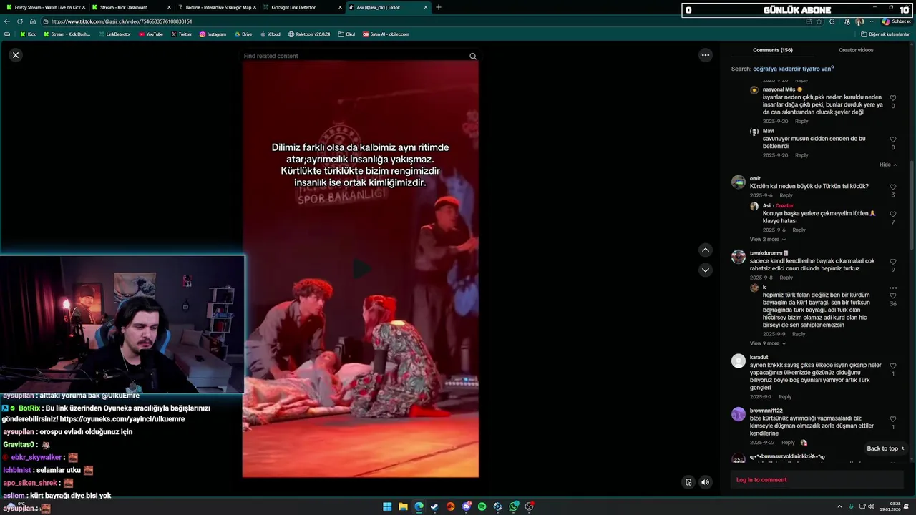Open the Kick bookmark
The width and height of the screenshot is (916, 515).
click(x=28, y=34)
